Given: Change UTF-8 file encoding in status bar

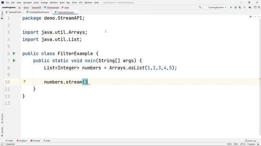Looking at the screenshot, I should pyautogui.click(x=243, y=144).
